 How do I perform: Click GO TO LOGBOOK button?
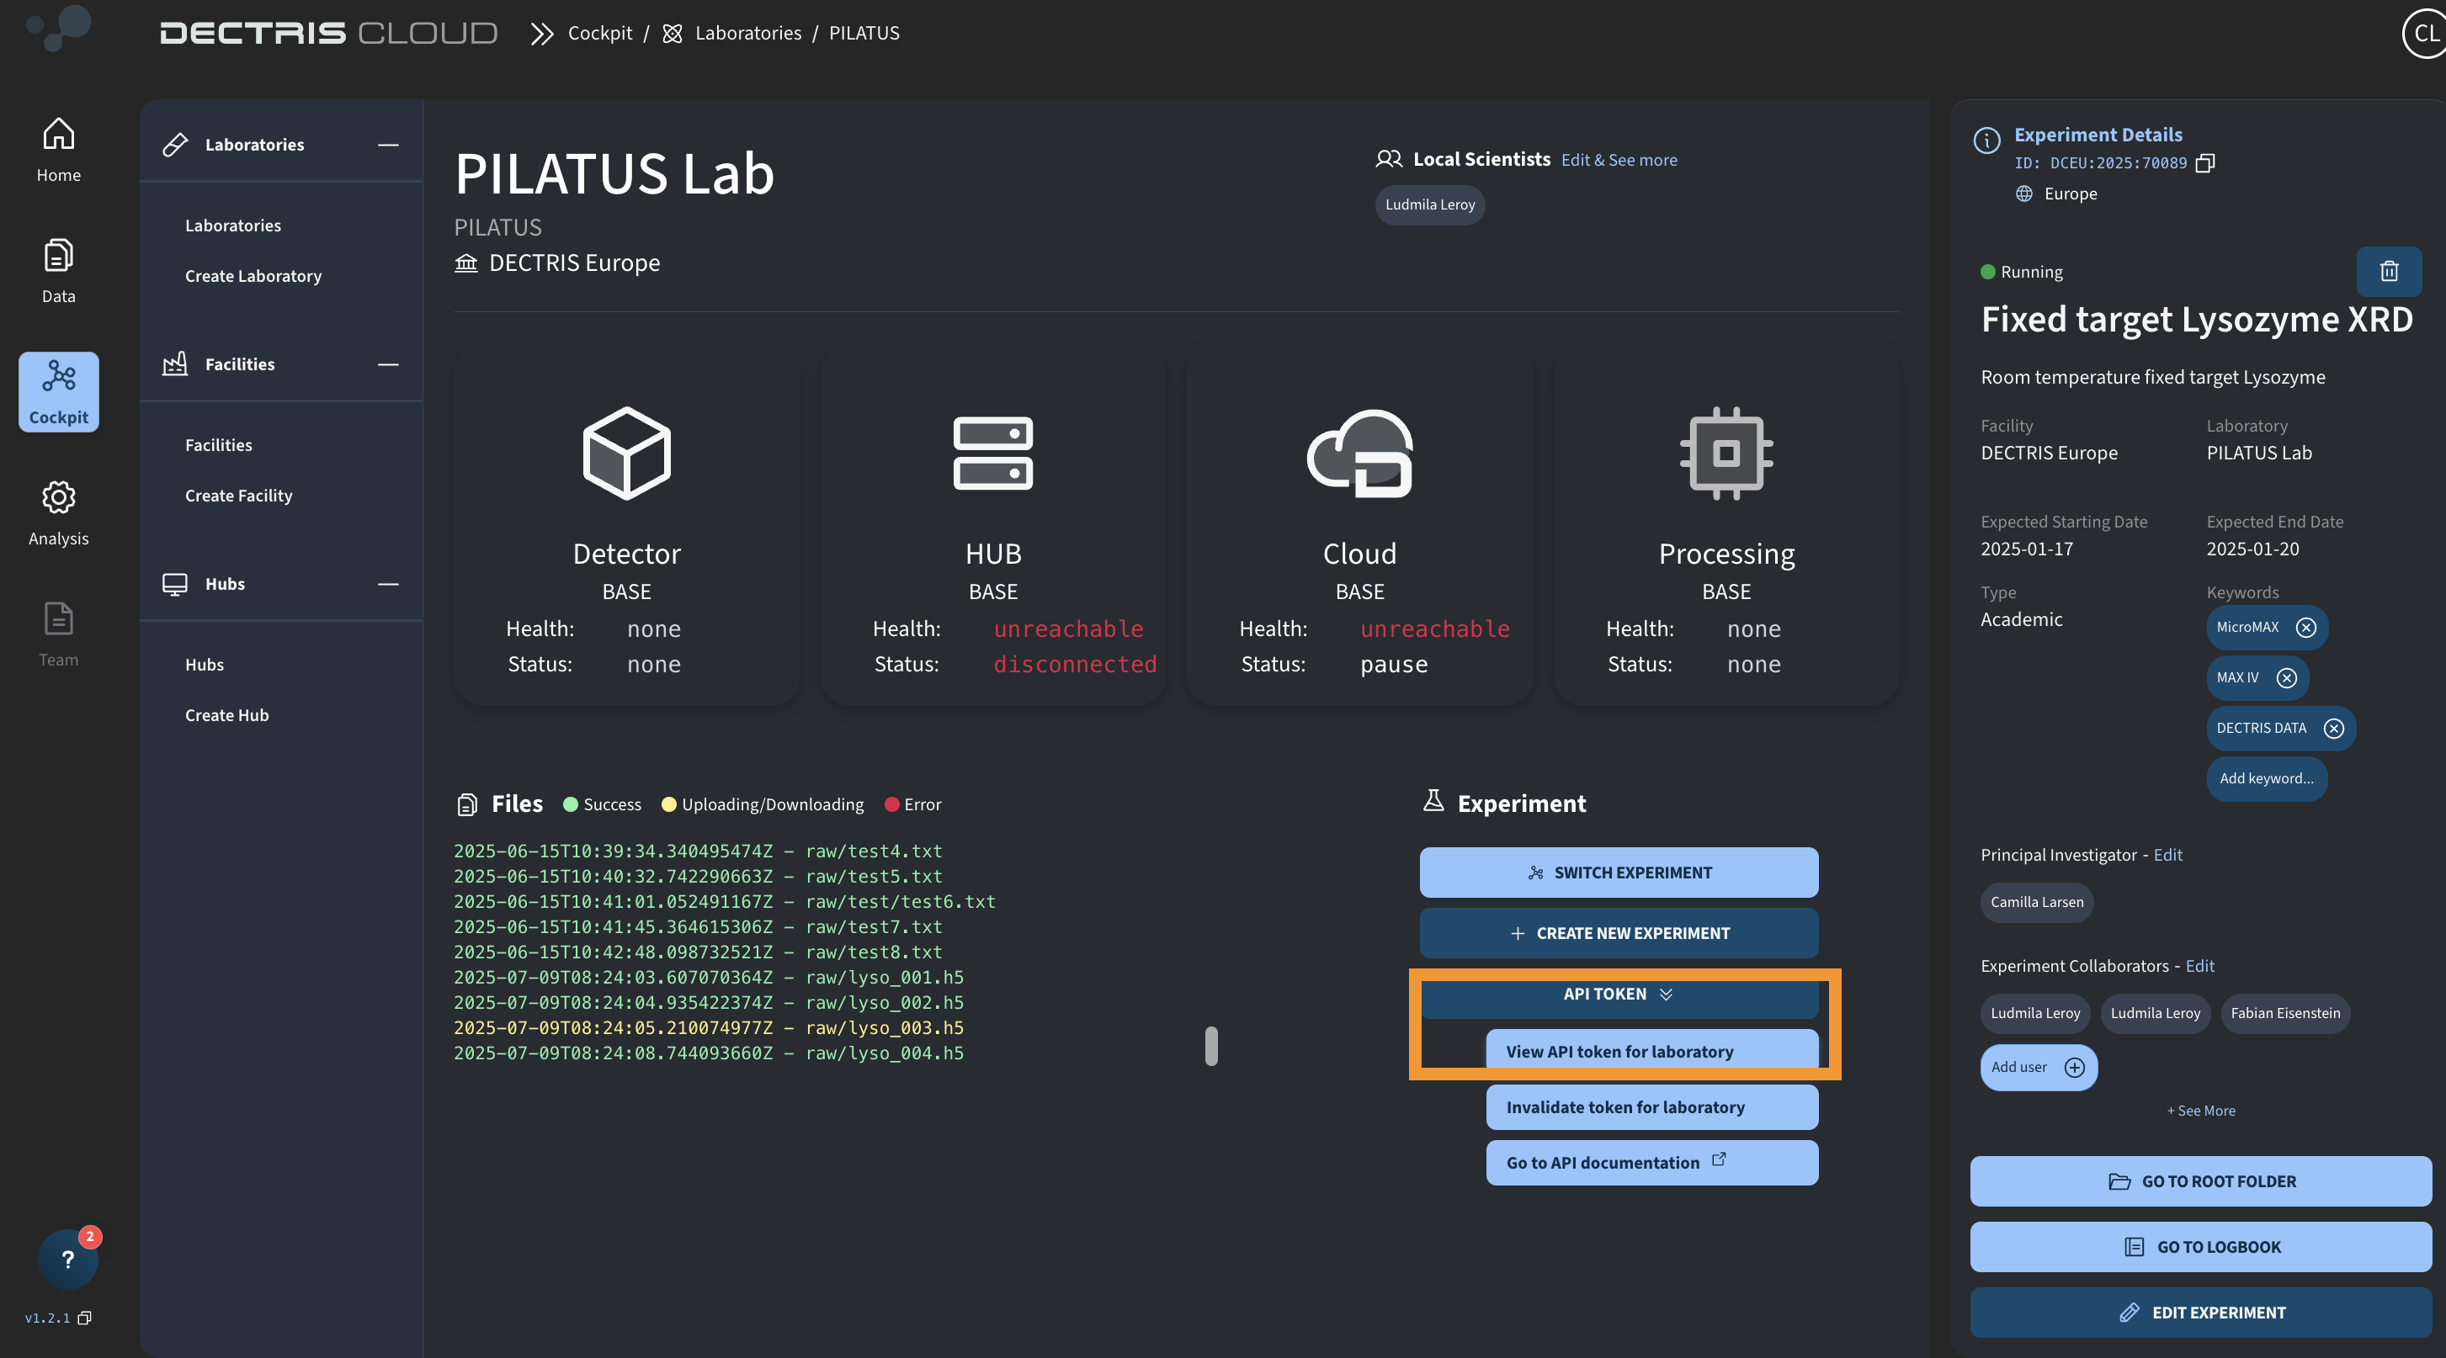tap(2200, 1246)
